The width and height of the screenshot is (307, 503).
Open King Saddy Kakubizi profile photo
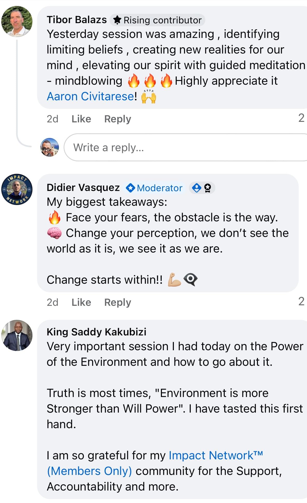tap(17, 335)
